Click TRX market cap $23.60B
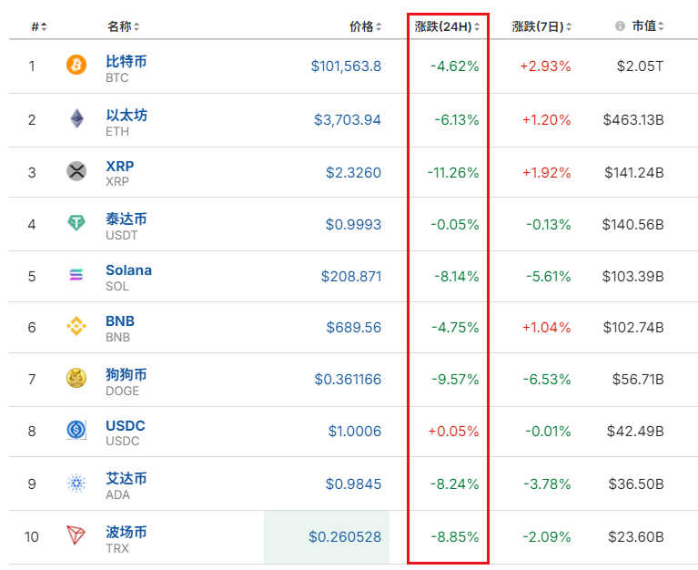Image resolution: width=698 pixels, height=570 pixels. coord(636,537)
